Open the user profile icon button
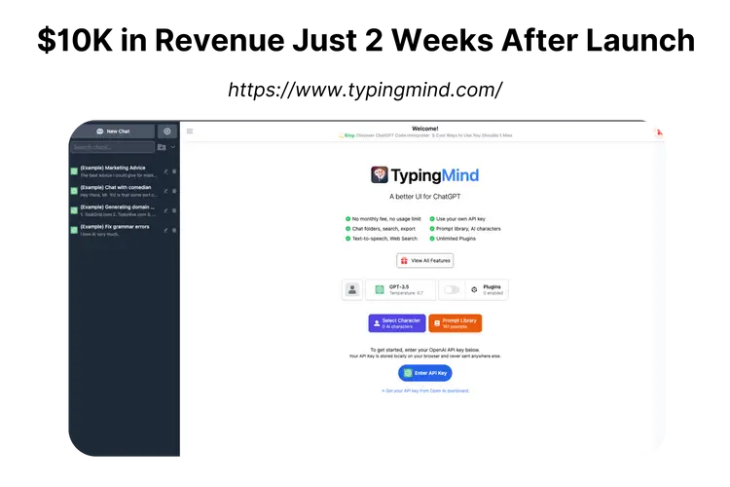 (x=352, y=290)
